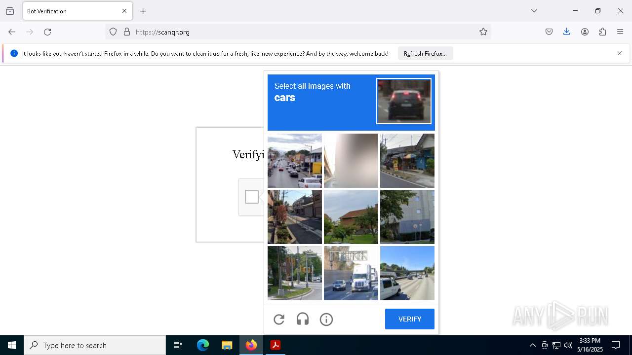
Task: Open the Windows Start menu
Action: [12, 345]
